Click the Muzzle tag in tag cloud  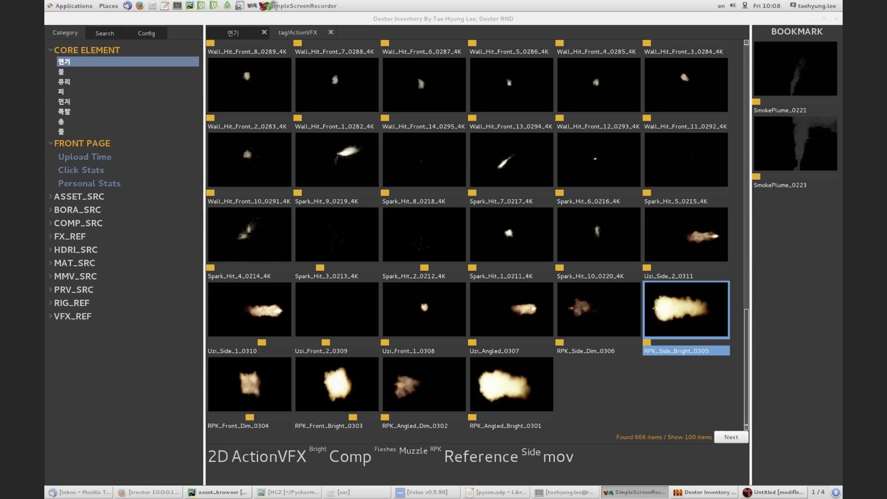pyautogui.click(x=413, y=451)
